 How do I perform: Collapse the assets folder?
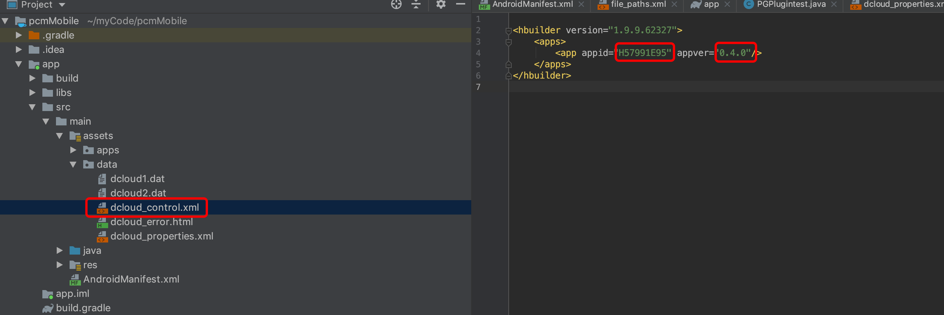[x=59, y=136]
